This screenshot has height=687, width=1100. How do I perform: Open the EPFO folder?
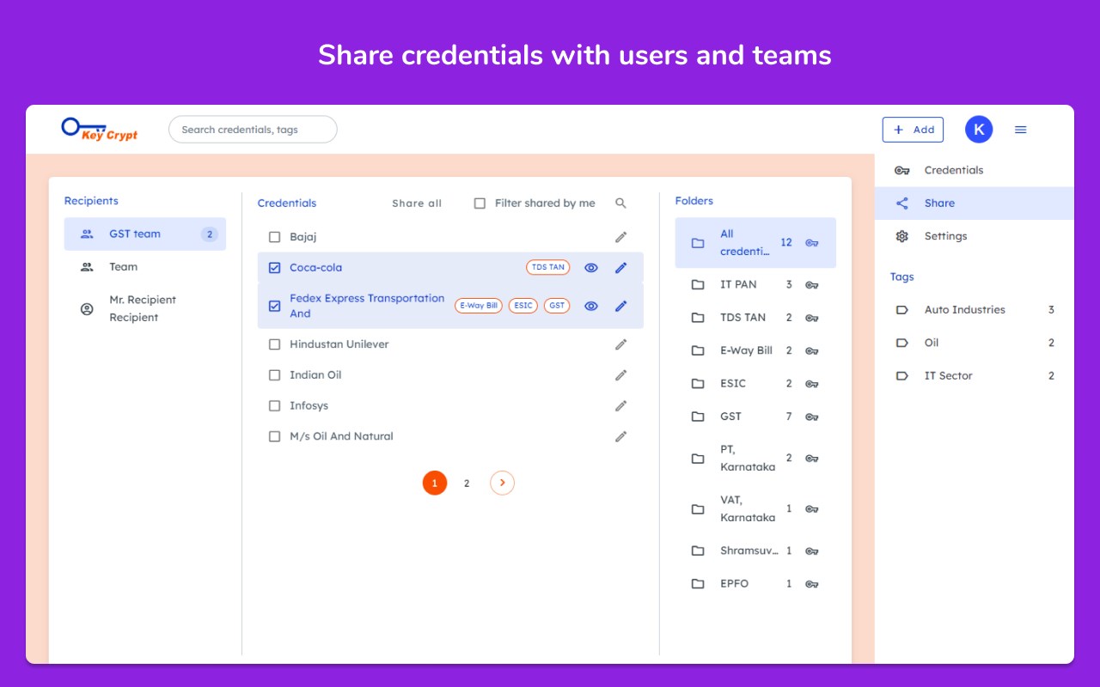(x=755, y=584)
